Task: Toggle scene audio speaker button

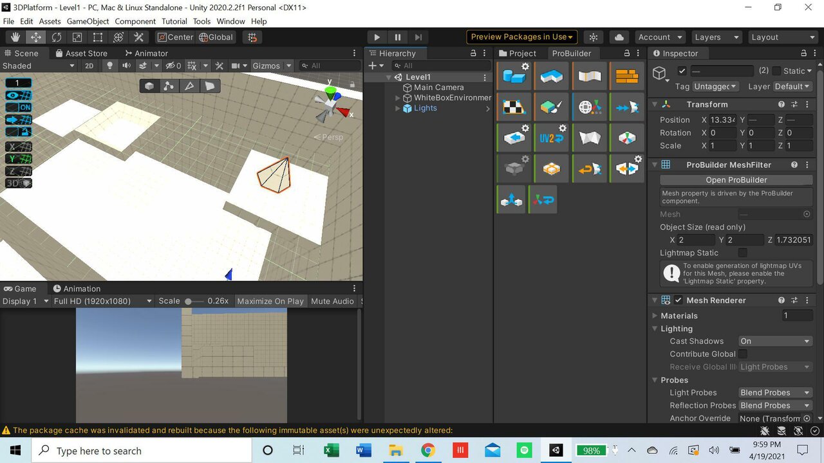Action: [x=126, y=66]
